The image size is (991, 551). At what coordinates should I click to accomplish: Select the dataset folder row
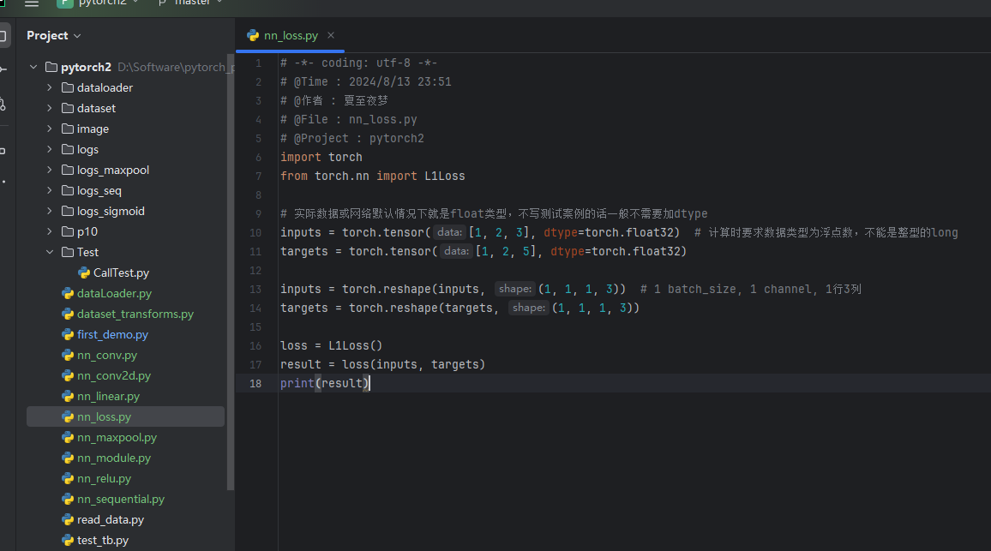coord(126,108)
